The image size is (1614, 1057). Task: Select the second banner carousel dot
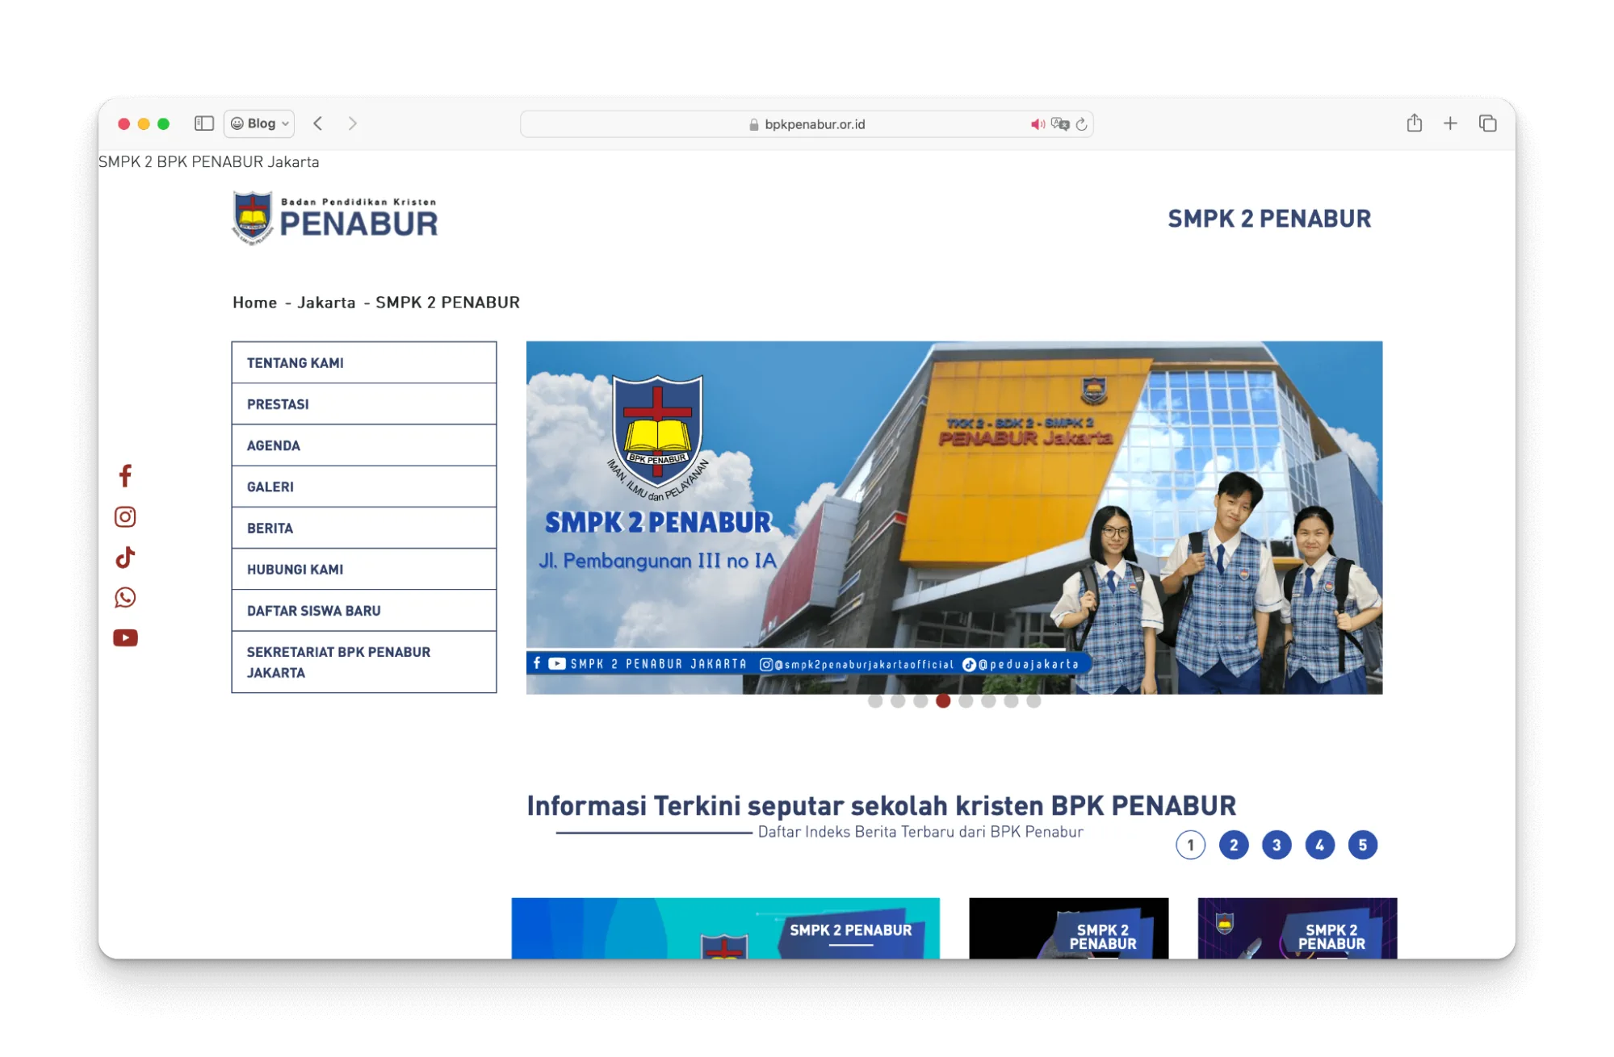(898, 701)
